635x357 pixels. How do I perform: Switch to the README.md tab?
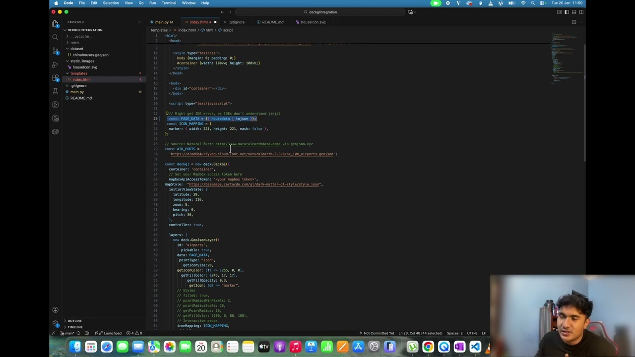272,22
